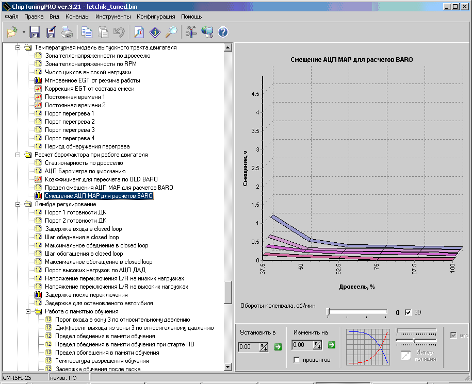Click the printer icon in toolbar

pyautogui.click(x=67, y=32)
